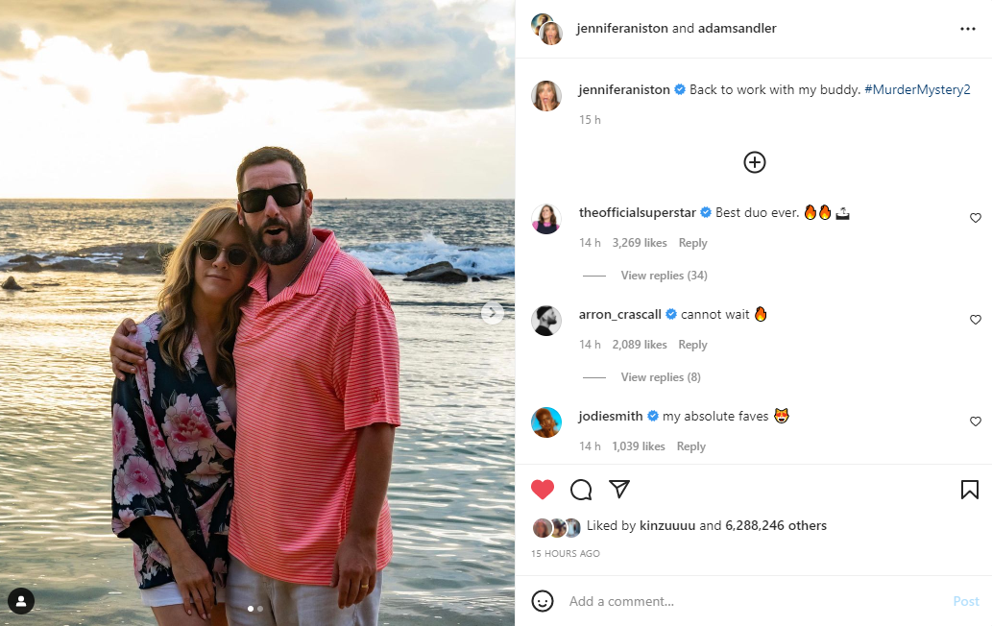Viewport: 992px width, 626px height.
Task: Select the second carousel dot indicator
Action: click(x=260, y=609)
